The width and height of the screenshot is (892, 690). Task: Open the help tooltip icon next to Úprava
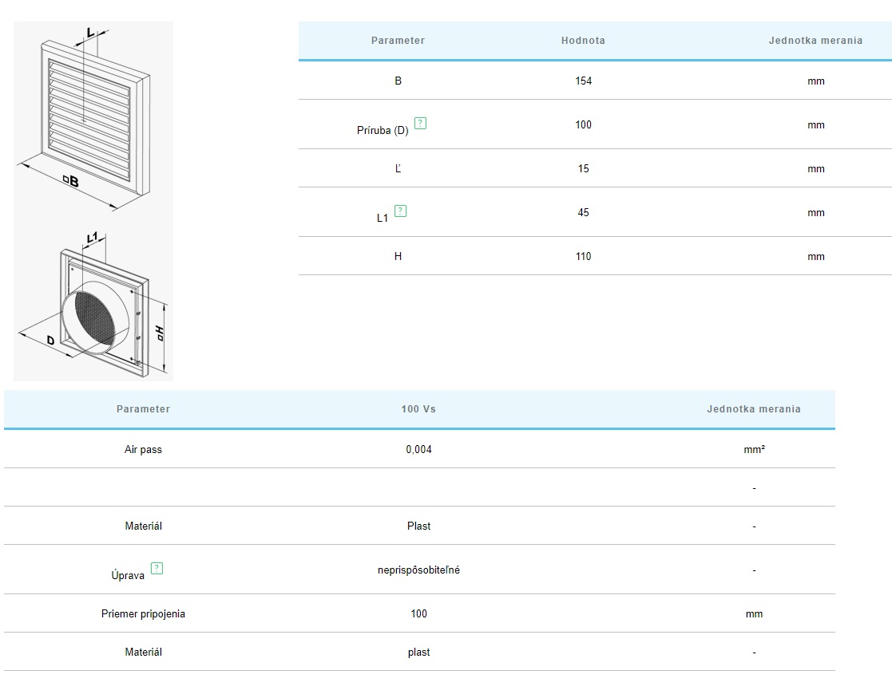[x=157, y=569]
